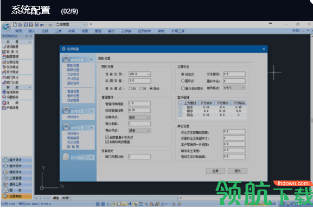Click the New file icon in quick toolbar
Viewport: 313px width, 209px height.
(x=15, y=24)
